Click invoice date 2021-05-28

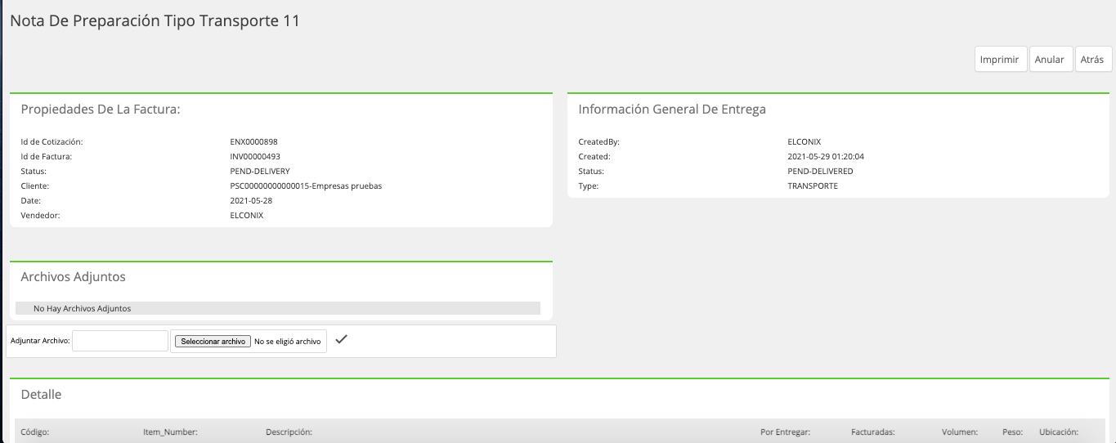pyautogui.click(x=249, y=201)
